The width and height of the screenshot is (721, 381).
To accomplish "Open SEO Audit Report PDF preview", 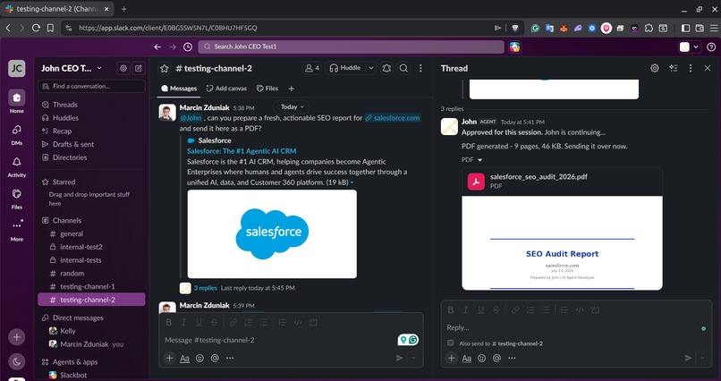I will tap(562, 243).
